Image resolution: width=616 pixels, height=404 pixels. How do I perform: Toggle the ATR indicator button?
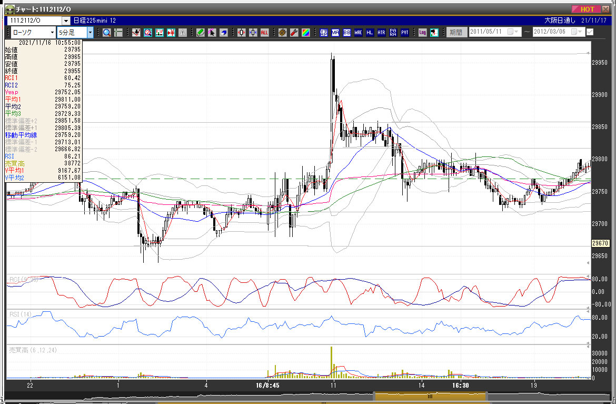click(x=382, y=33)
